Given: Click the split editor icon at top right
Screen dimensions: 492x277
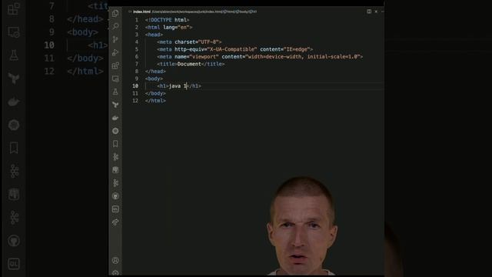Looking at the screenshot, I should [x=369, y=12].
